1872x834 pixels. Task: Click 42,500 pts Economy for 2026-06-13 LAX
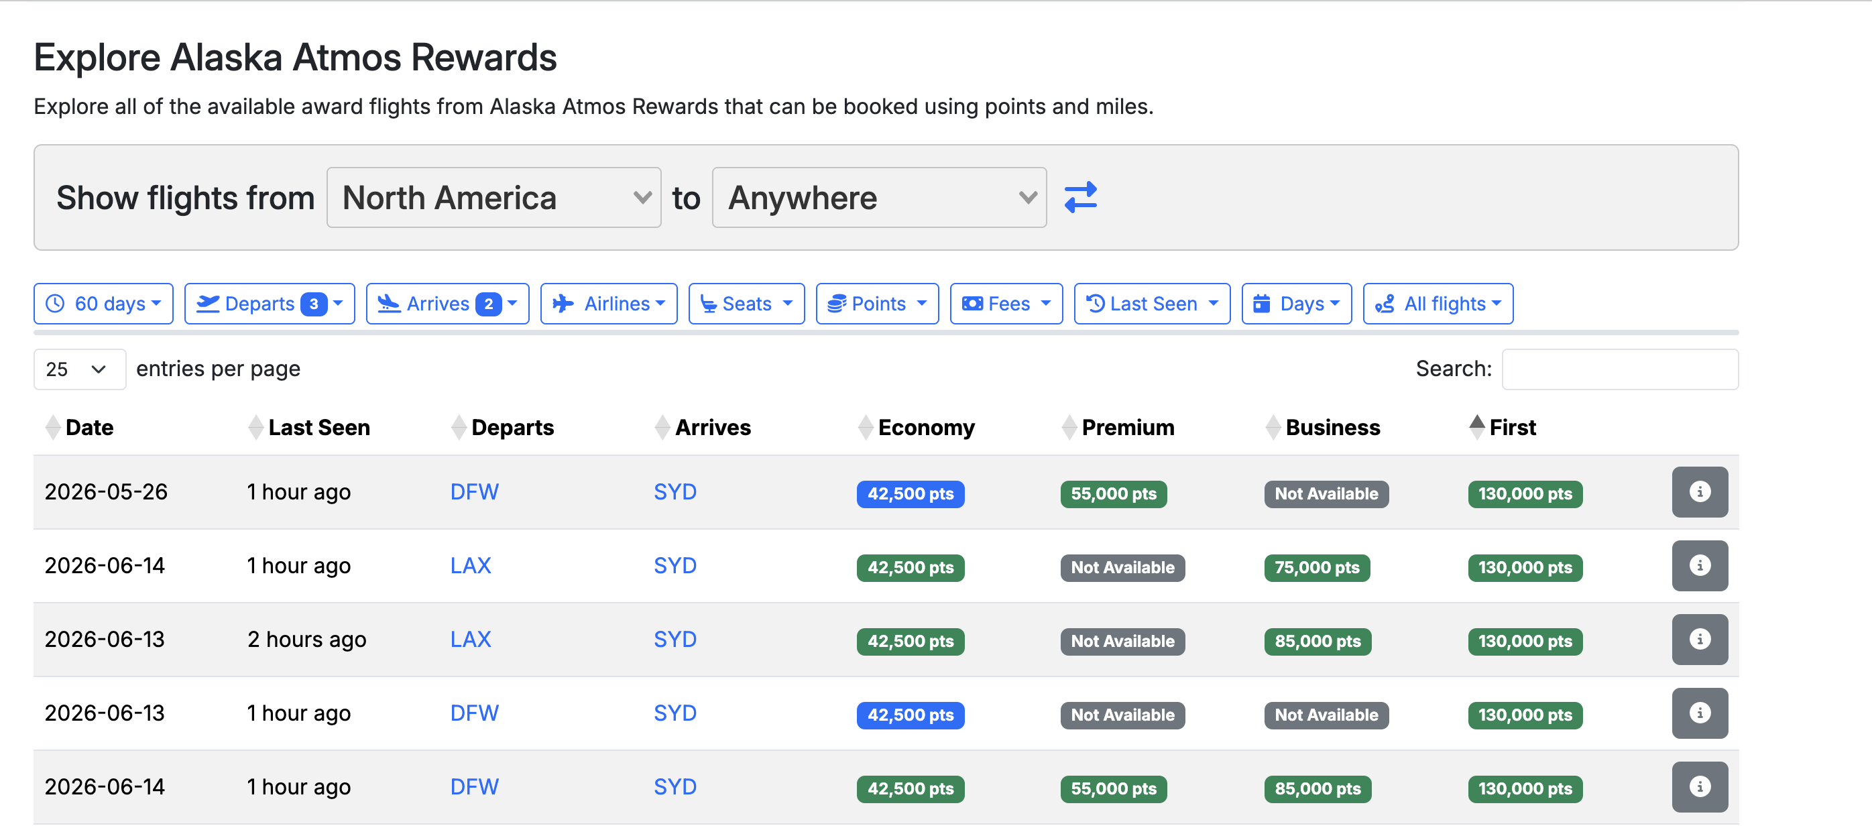click(911, 642)
